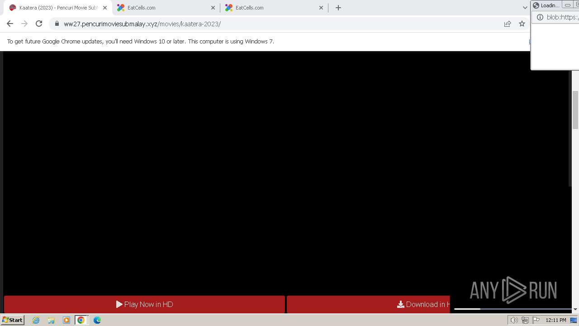This screenshot has width=579, height=326.
Task: Bookmark this page with the star
Action: pyautogui.click(x=522, y=24)
